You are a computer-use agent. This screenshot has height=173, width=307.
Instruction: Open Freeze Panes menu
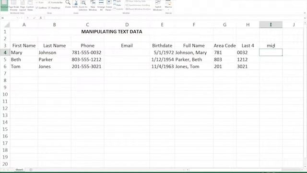point(109,5)
